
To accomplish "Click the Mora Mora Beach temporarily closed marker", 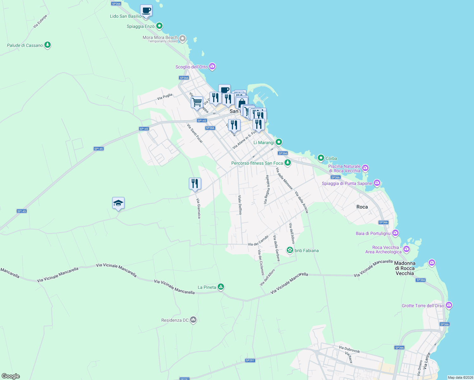I will 182,38.
